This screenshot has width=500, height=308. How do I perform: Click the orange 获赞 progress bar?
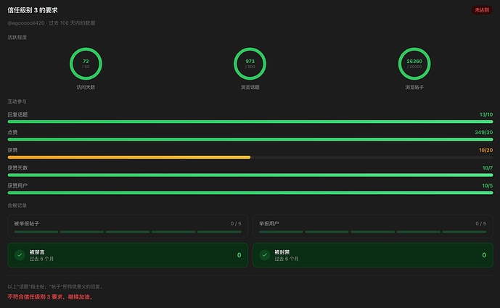129,157
